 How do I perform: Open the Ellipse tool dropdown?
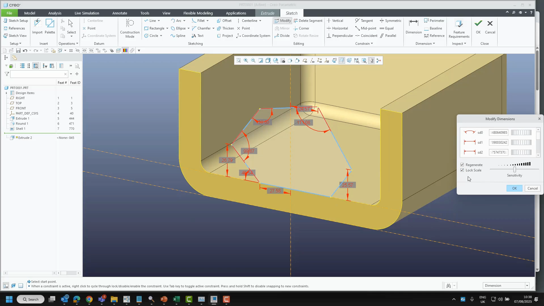tap(188, 28)
